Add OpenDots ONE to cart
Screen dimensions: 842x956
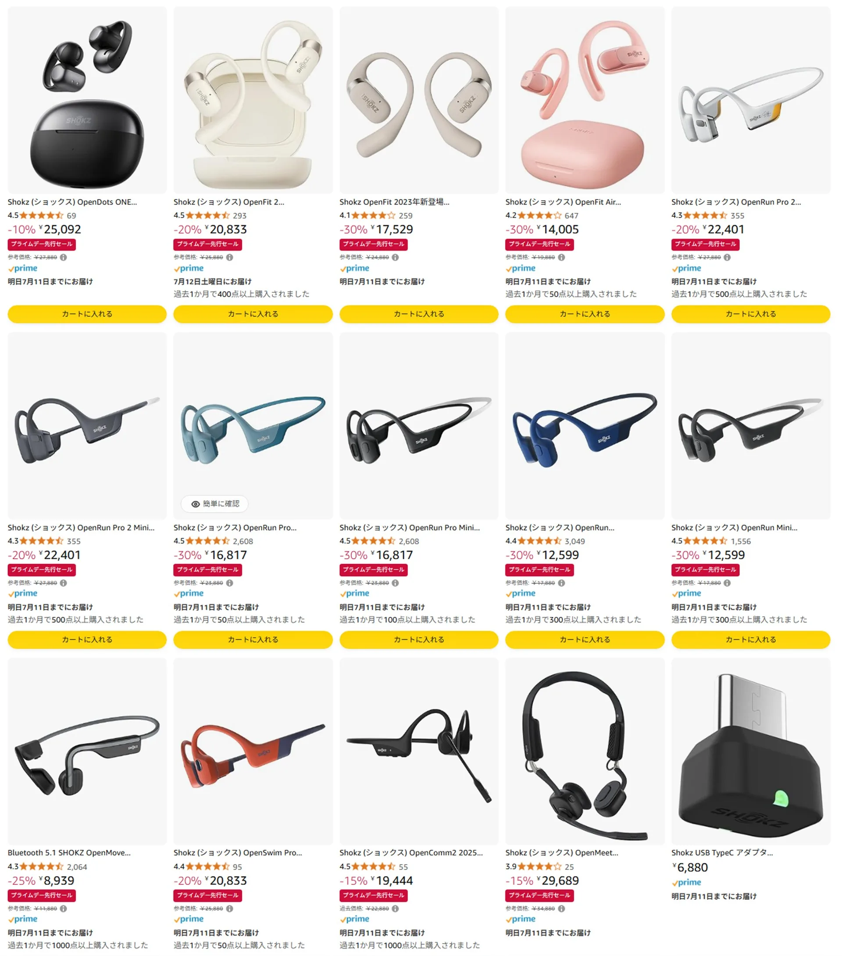87,314
